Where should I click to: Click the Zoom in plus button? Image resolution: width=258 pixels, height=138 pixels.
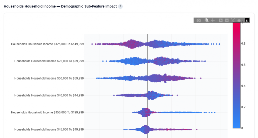221,20
